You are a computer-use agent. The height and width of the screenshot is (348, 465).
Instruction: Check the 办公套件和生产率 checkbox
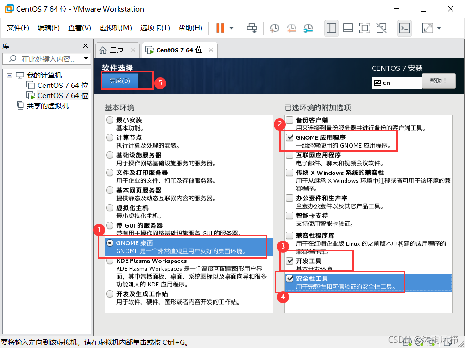click(289, 198)
